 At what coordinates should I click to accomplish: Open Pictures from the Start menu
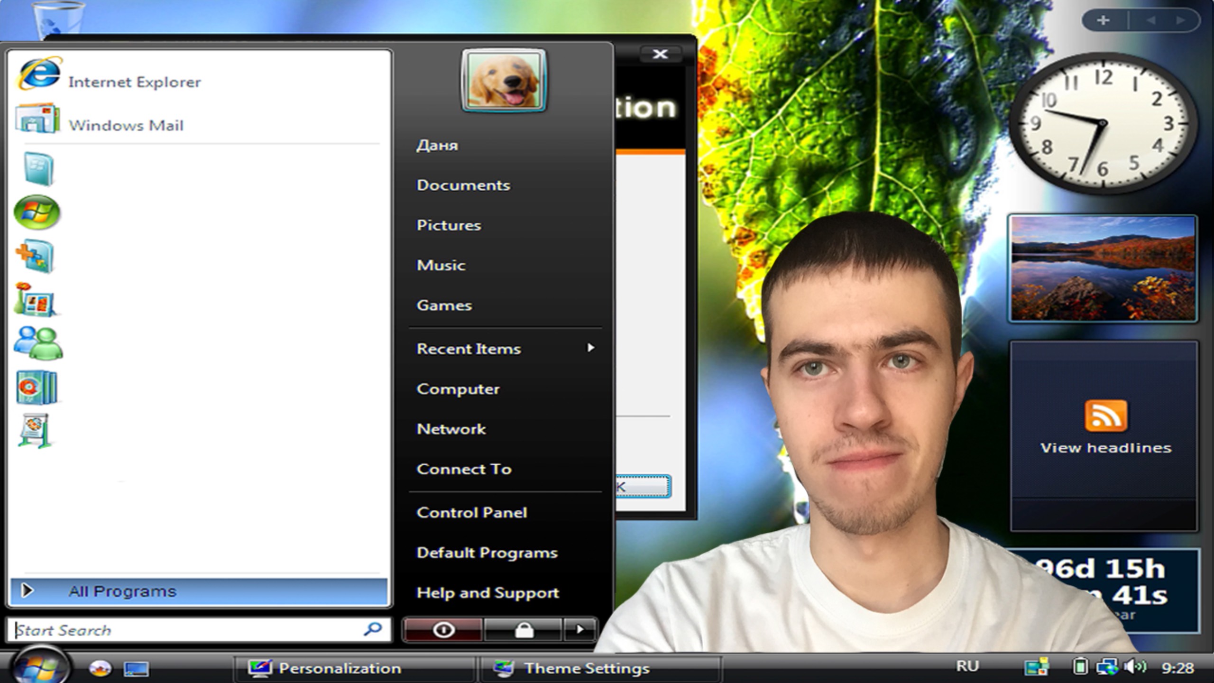coord(449,225)
